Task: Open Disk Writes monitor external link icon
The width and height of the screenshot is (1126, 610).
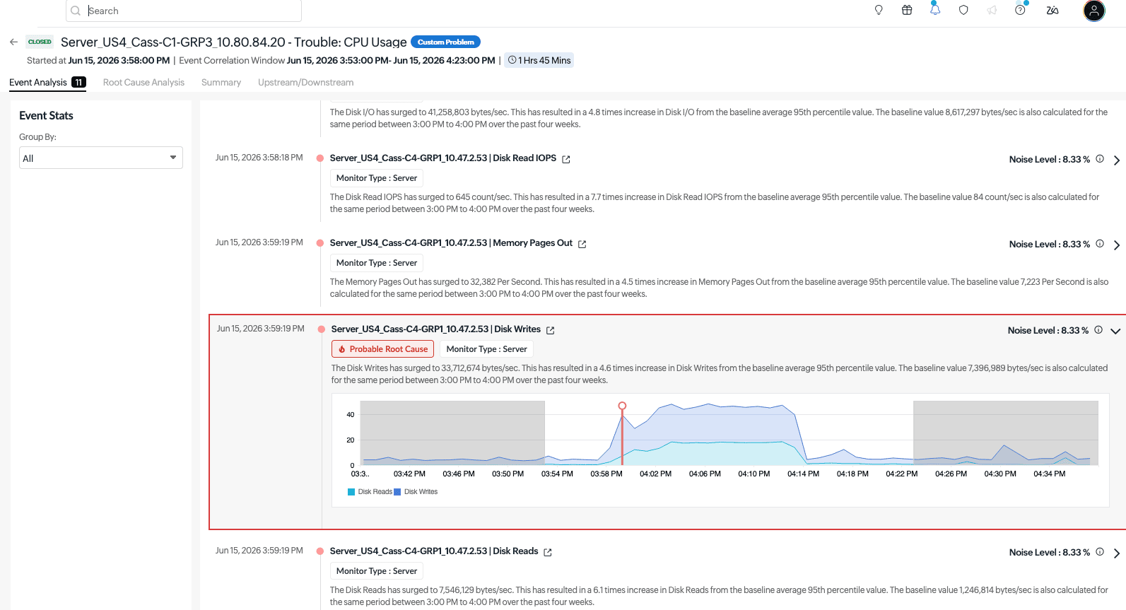Action: tap(551, 330)
